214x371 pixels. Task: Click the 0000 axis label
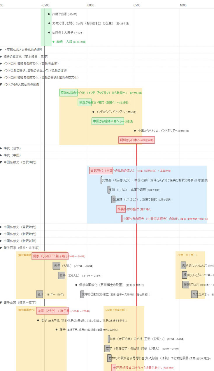(91, 5)
